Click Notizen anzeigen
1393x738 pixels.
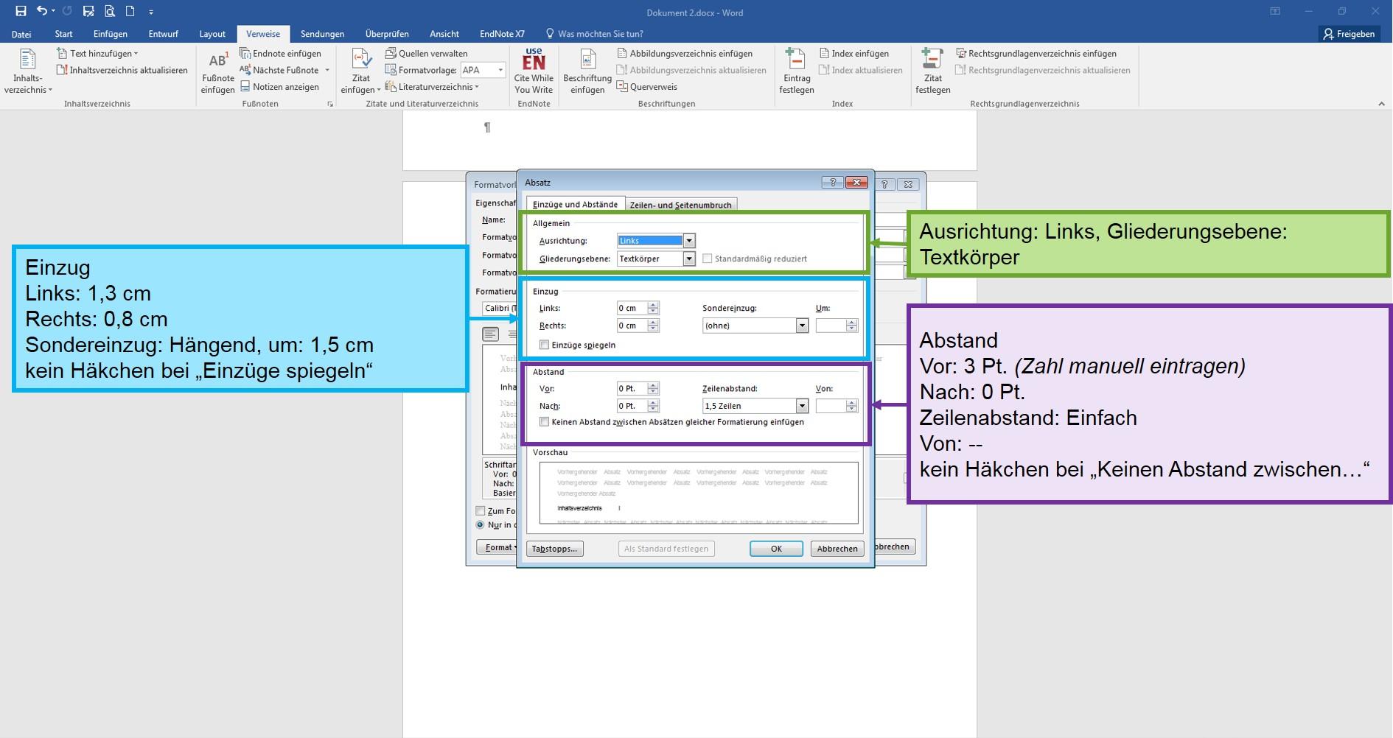tap(279, 87)
